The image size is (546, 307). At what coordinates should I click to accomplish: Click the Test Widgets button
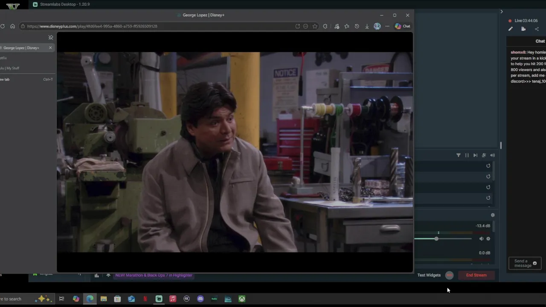click(429, 275)
